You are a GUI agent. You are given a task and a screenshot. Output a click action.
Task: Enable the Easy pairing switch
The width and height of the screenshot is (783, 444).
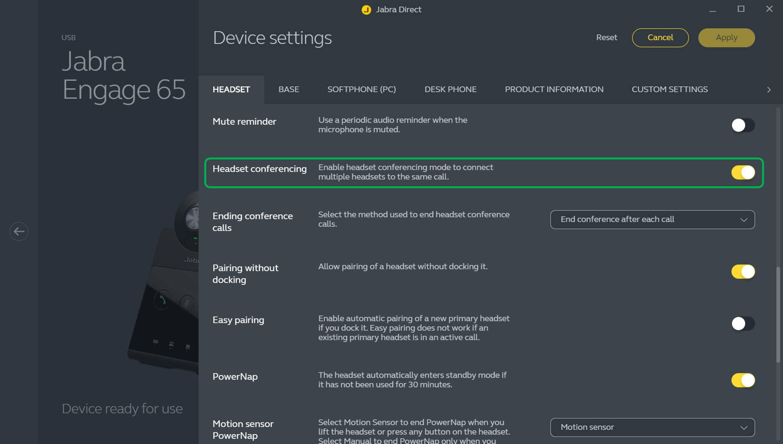point(743,324)
